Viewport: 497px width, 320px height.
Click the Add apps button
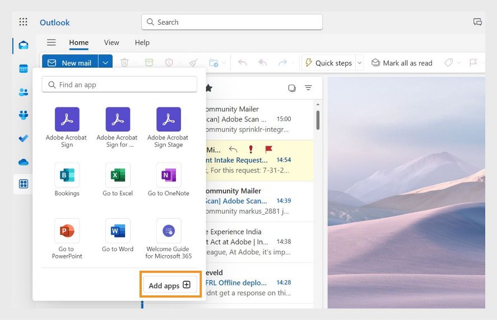pyautogui.click(x=170, y=285)
